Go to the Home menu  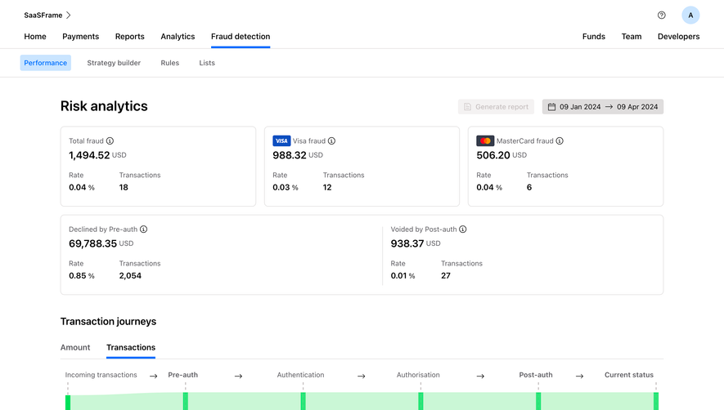(x=35, y=37)
